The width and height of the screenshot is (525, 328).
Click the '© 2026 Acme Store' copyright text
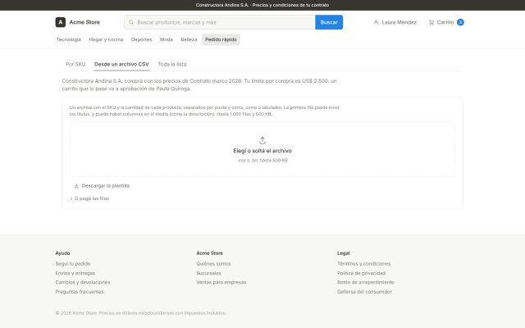(x=140, y=313)
